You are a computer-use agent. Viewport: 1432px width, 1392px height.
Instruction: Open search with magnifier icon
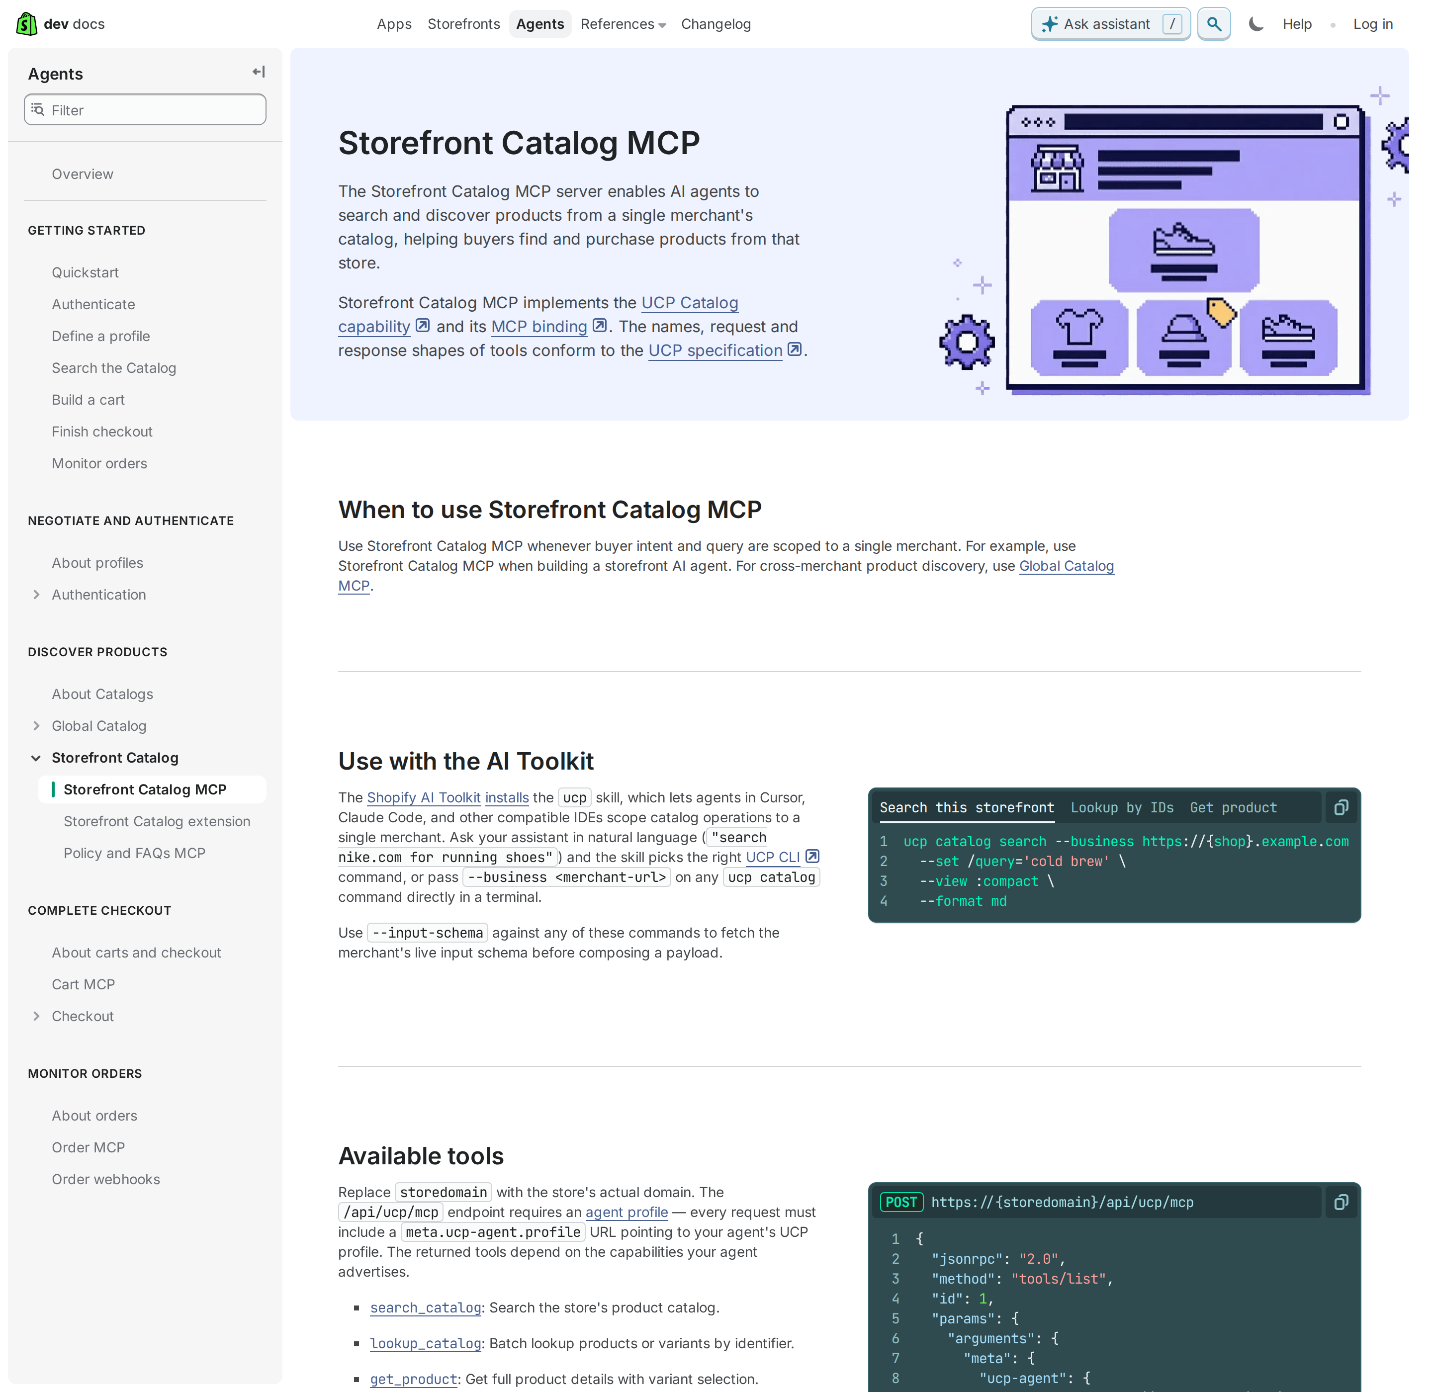pyautogui.click(x=1214, y=24)
